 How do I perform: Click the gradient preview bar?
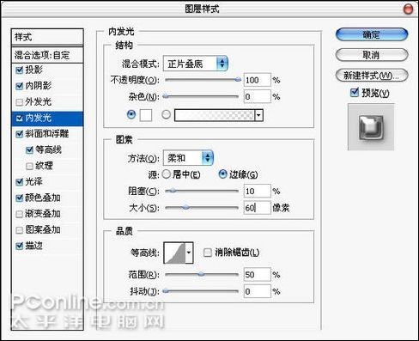(x=215, y=115)
